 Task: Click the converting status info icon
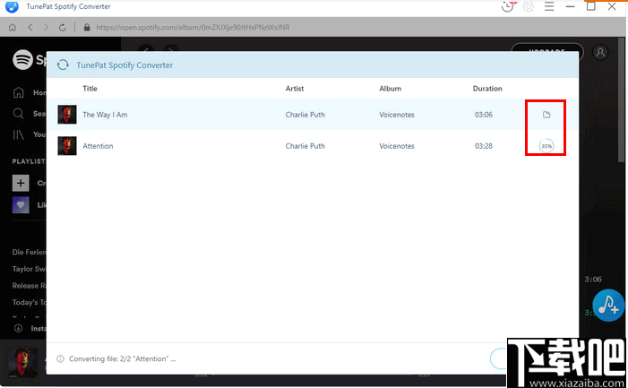[x=60, y=358]
